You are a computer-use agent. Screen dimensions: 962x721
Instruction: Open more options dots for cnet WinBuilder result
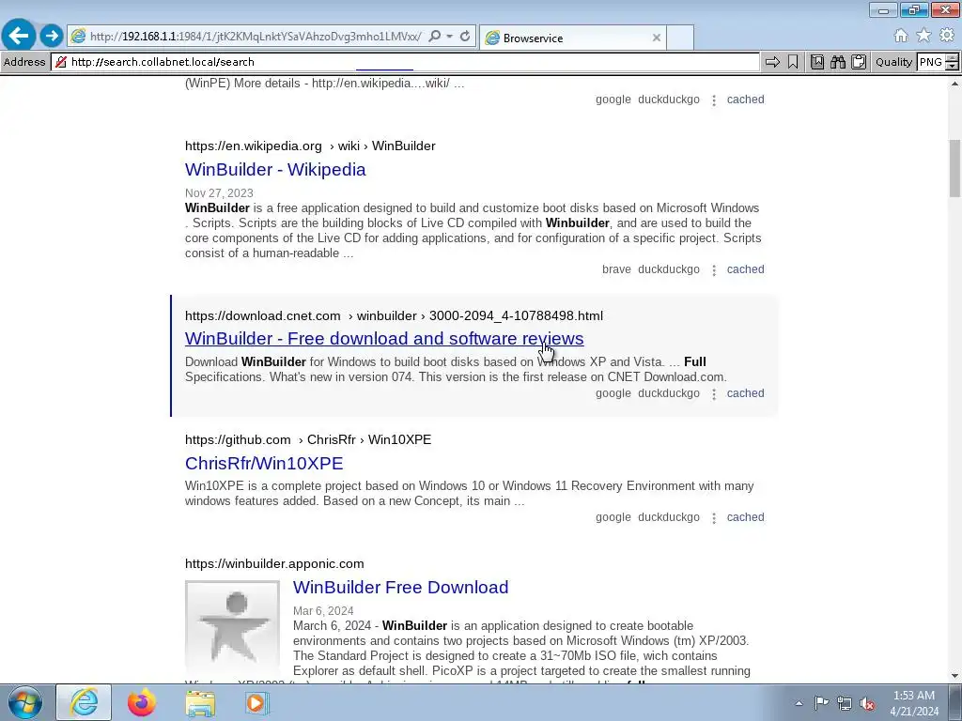714,394
